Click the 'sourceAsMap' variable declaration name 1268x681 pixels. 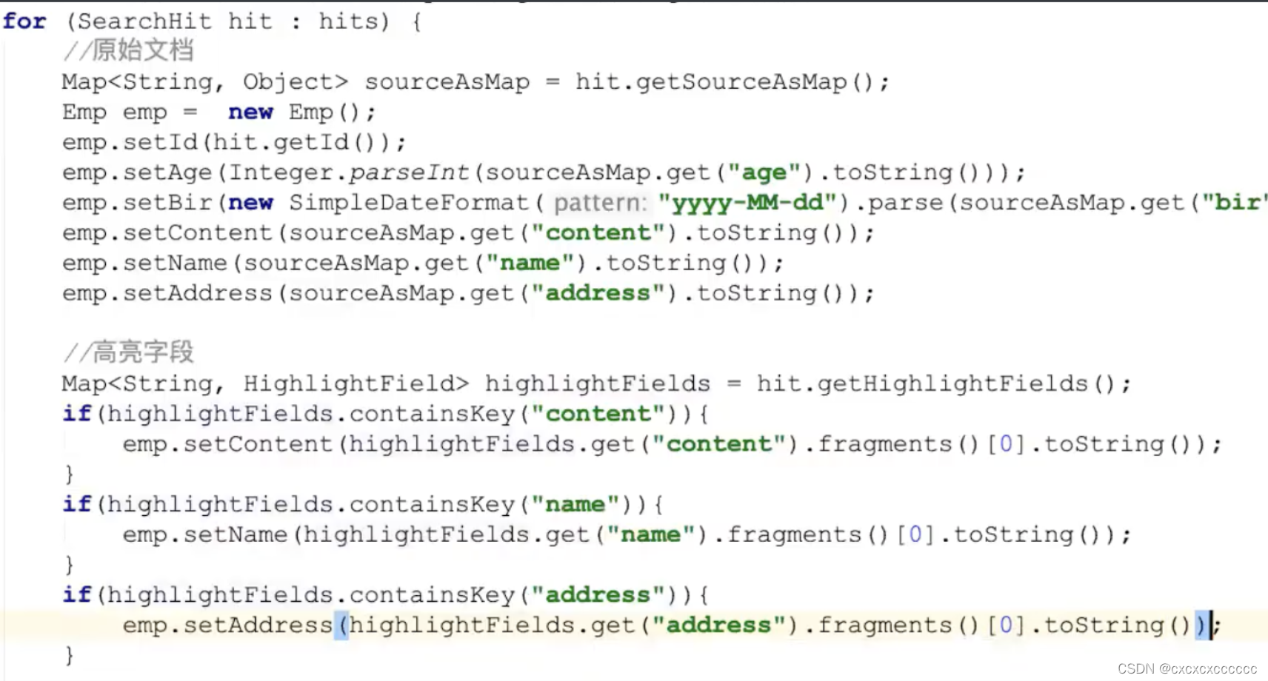point(447,81)
